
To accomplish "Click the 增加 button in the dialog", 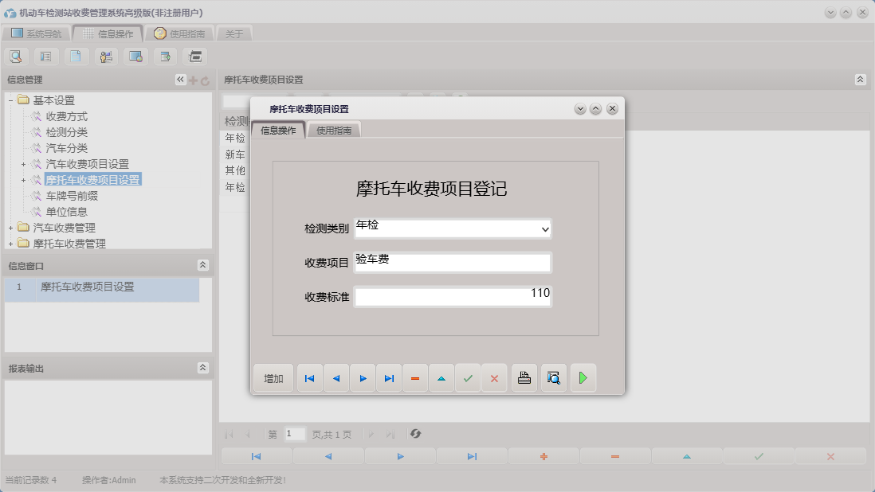I will pos(273,378).
